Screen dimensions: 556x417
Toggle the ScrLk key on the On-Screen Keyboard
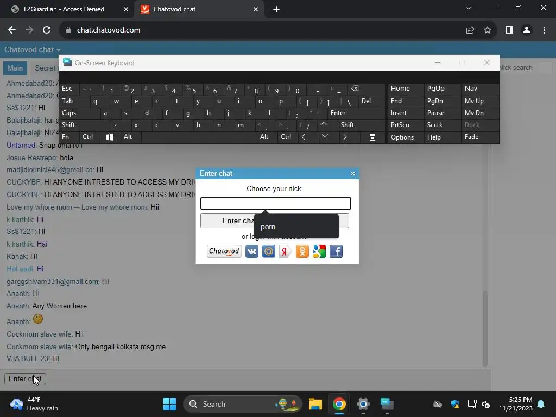[x=442, y=125]
